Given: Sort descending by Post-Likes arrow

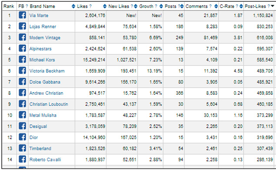Looking at the screenshot, I should (x=273, y=6).
